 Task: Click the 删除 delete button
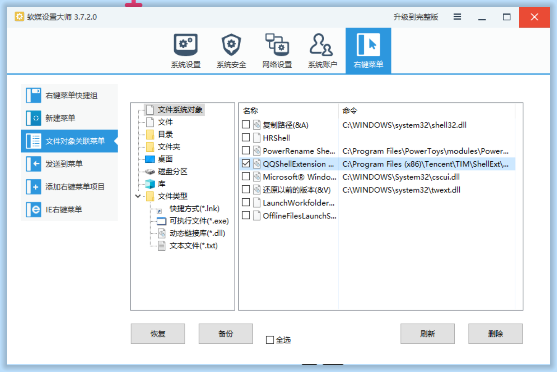coord(496,334)
